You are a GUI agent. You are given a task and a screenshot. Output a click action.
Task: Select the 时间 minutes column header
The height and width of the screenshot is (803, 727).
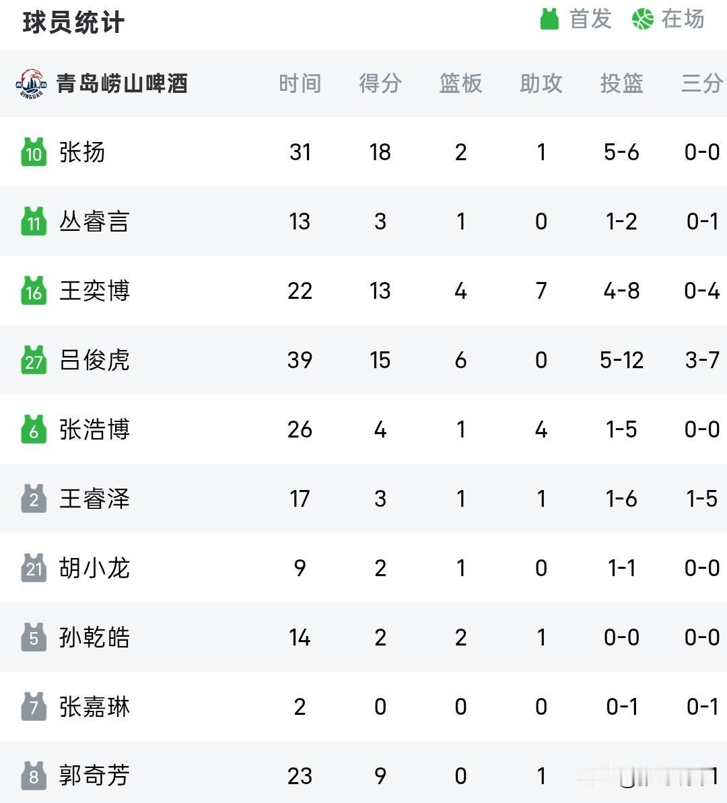[300, 83]
